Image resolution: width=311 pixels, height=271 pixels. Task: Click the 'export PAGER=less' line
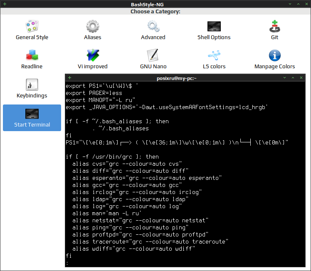pyautogui.click(x=94, y=93)
